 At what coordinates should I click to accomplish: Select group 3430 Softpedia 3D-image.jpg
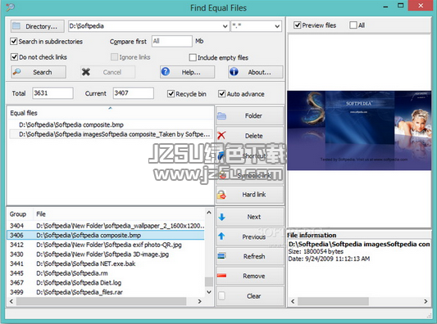106,254
